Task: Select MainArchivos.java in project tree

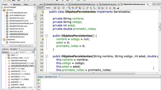Action: tap(16, 31)
